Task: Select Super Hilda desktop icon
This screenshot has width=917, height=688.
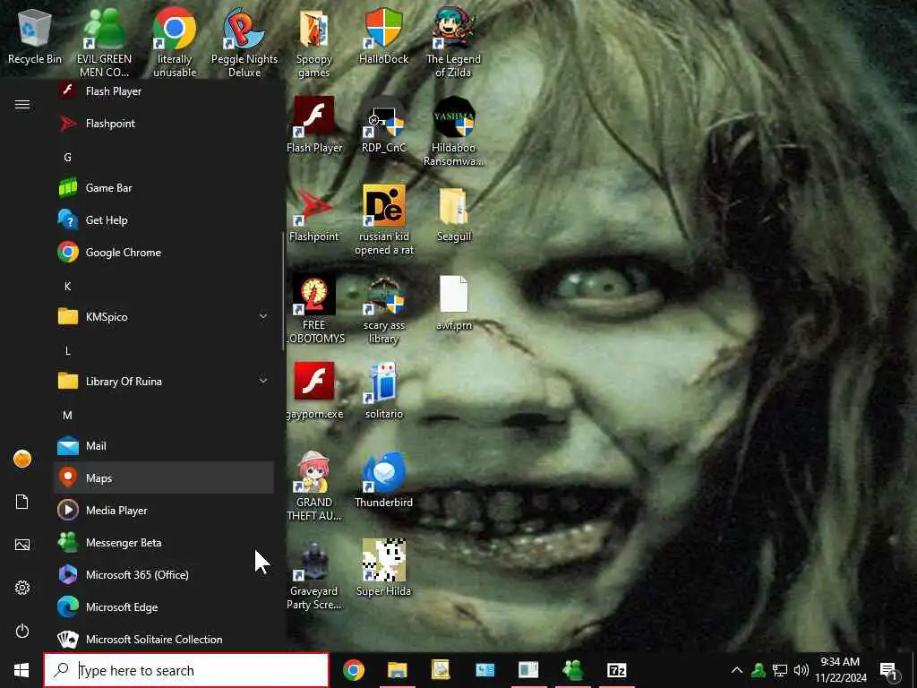Action: click(x=383, y=568)
